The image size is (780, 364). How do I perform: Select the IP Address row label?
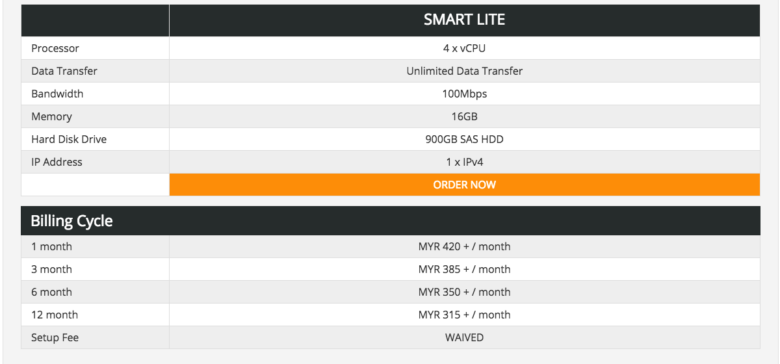pyautogui.click(x=57, y=162)
